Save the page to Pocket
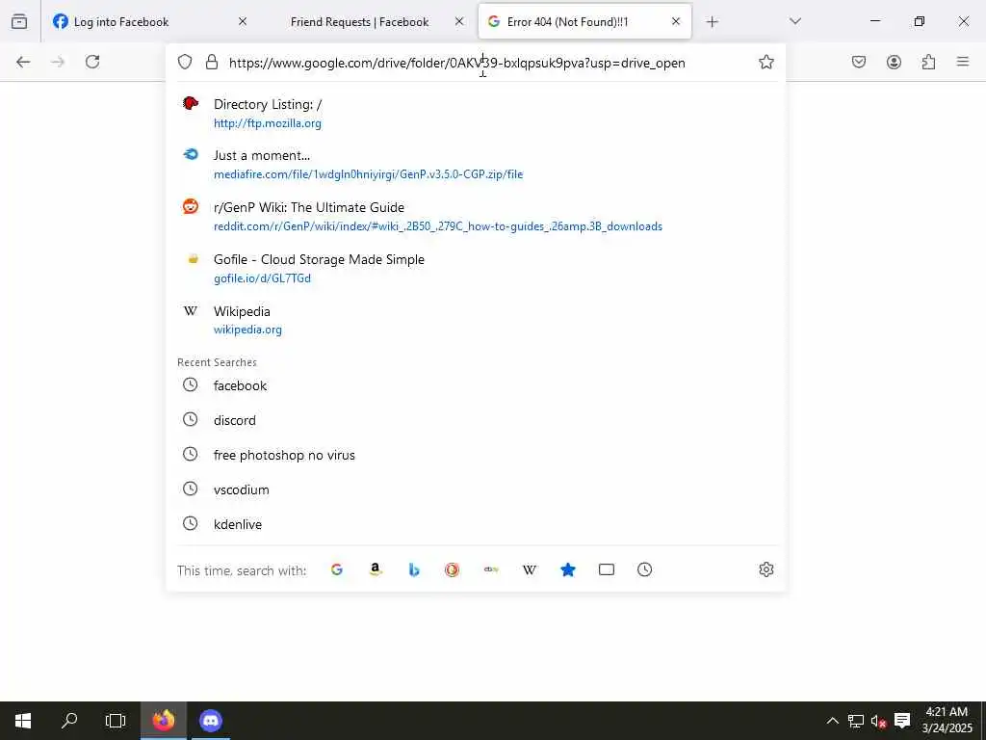Screen dimensions: 986x740 [859, 62]
